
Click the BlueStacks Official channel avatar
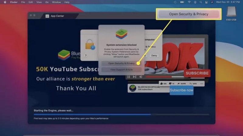[133, 88]
